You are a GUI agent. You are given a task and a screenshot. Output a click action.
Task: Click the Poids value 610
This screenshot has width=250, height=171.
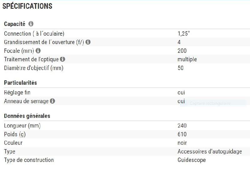(x=182, y=134)
